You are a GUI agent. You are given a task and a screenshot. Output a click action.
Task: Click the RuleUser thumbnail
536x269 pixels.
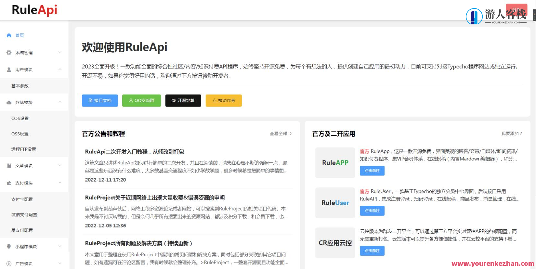pyautogui.click(x=335, y=203)
